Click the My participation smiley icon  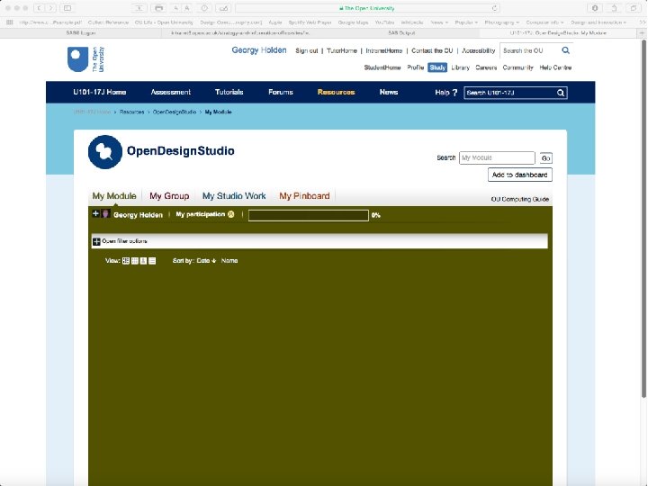[231, 214]
